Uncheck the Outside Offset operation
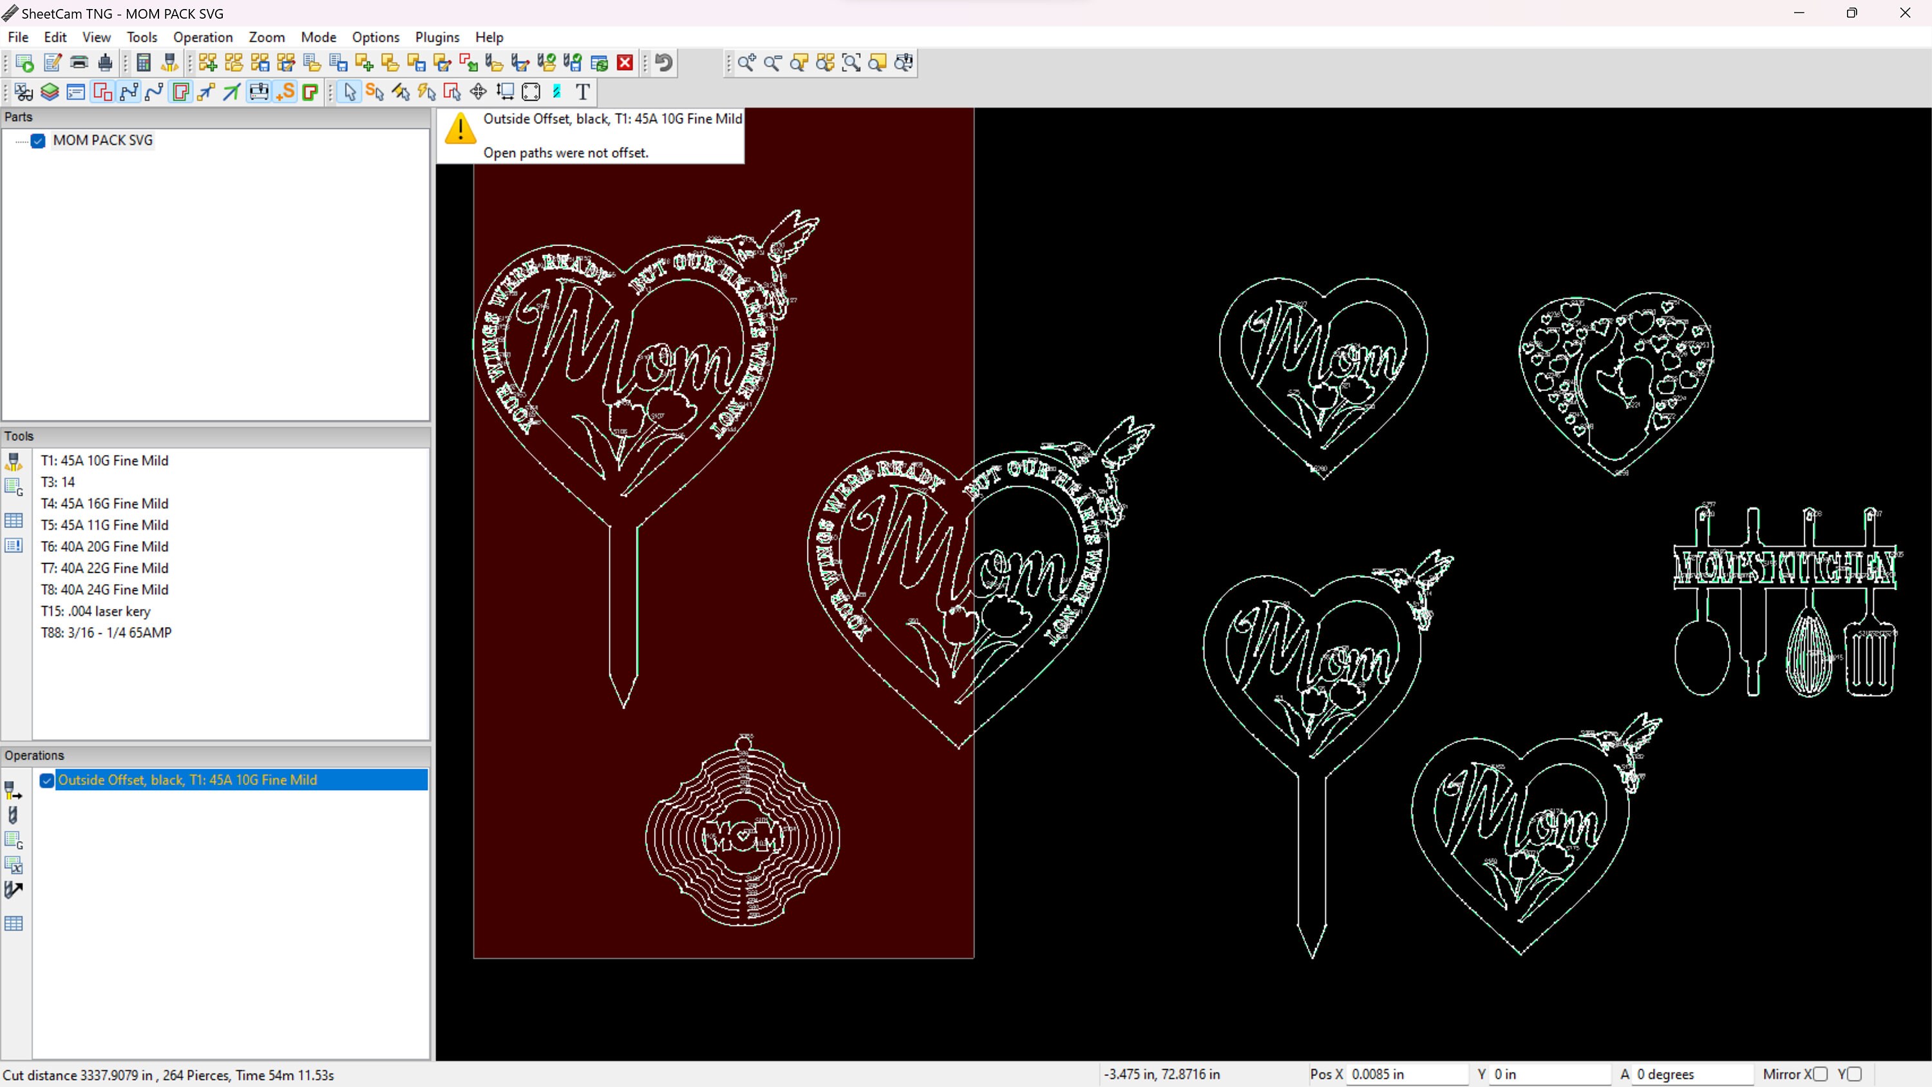1932x1087 pixels. [46, 781]
